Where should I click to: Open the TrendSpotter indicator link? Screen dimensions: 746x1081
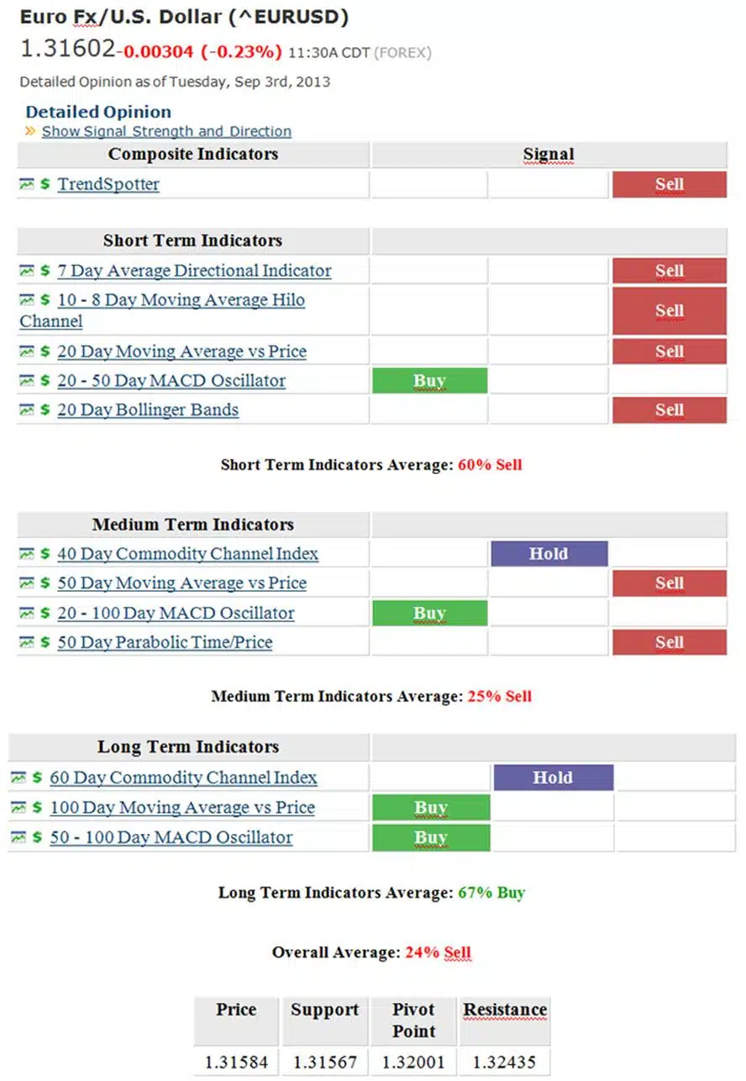coord(108,184)
